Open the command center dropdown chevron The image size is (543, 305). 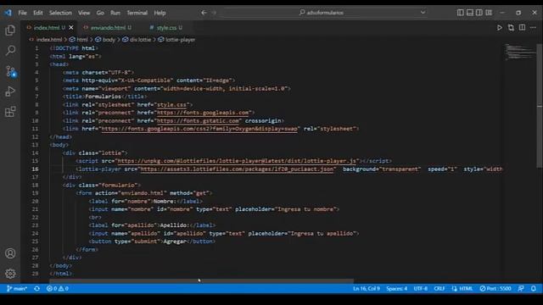(x=423, y=13)
